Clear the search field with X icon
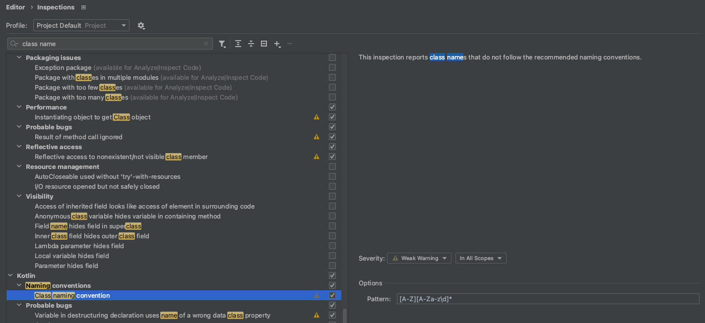Screen dimensions: 705x323 (x=206, y=44)
